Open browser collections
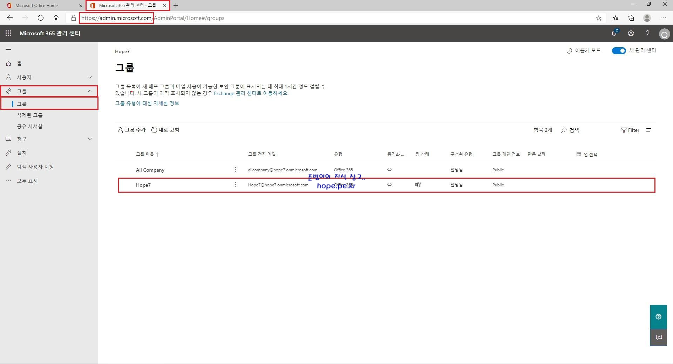 (x=631, y=18)
